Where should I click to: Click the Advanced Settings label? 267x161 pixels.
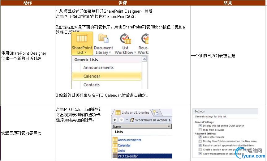(205, 133)
